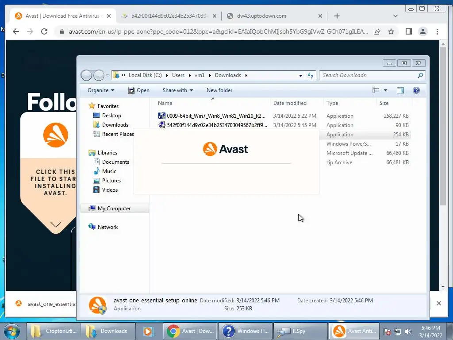453x340 pixels.
Task: Open Avast Antivirus taskbar item
Action: (354, 331)
